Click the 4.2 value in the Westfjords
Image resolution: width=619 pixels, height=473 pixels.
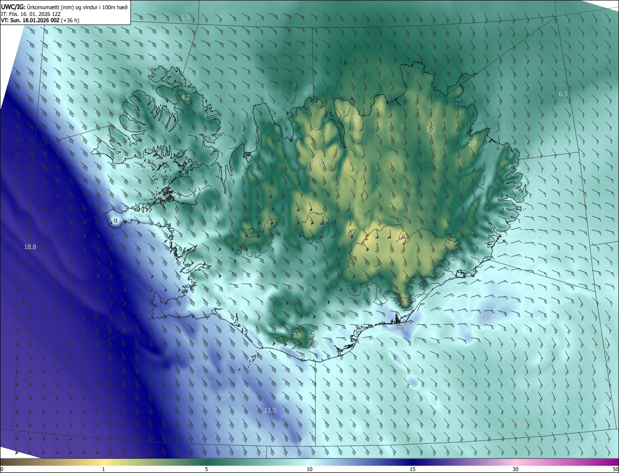[186, 98]
